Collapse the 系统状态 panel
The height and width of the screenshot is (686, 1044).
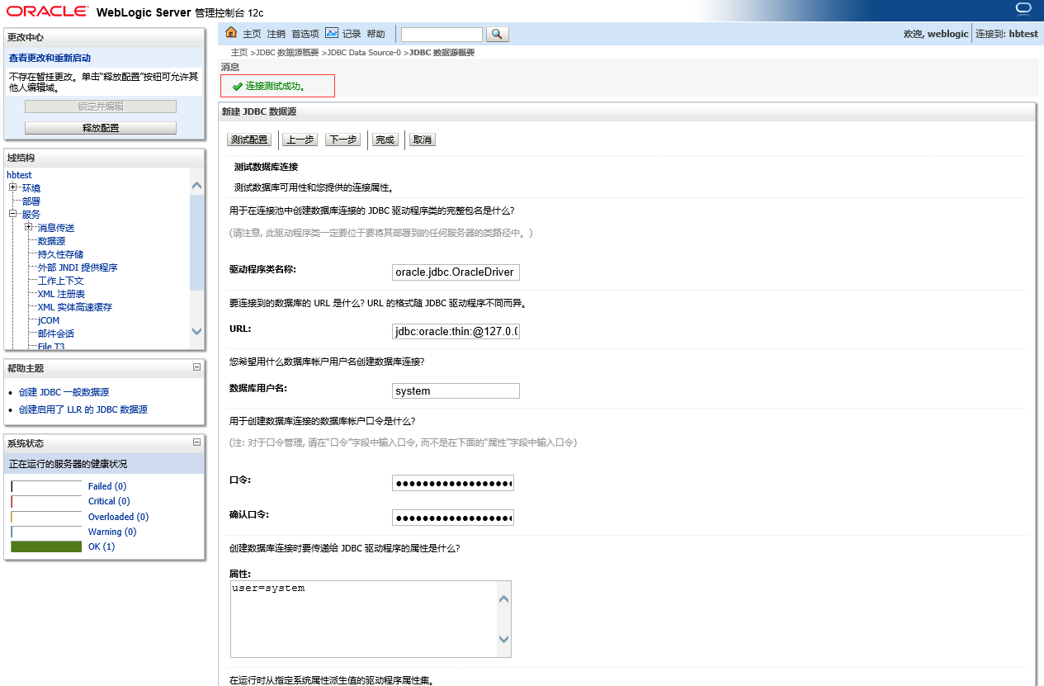click(196, 442)
